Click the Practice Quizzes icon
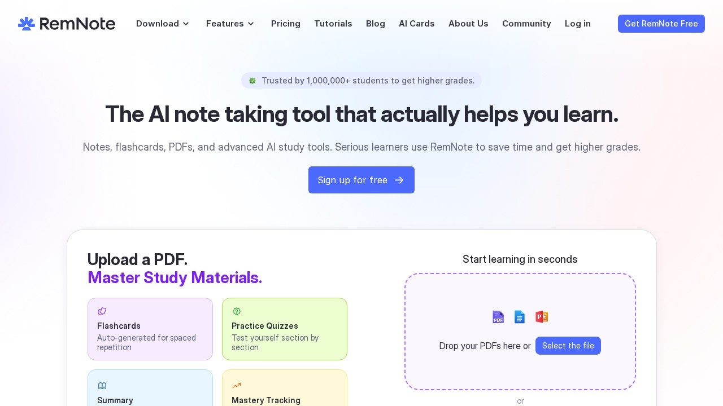The height and width of the screenshot is (406, 723). pos(237,311)
